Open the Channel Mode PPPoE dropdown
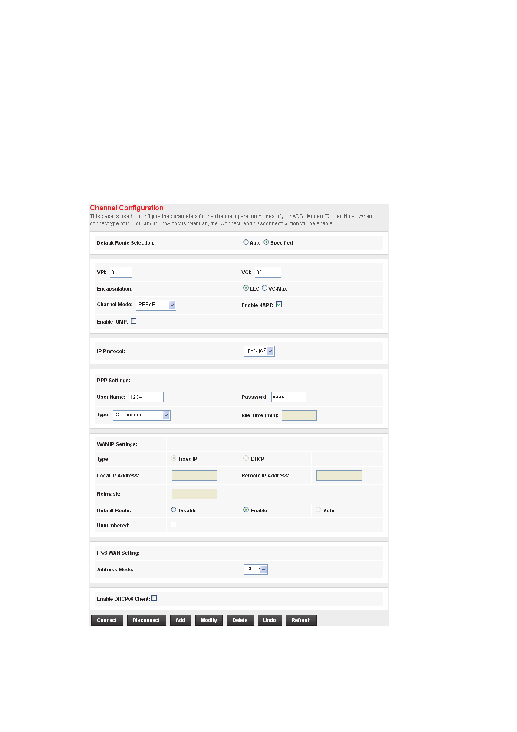 coord(156,305)
